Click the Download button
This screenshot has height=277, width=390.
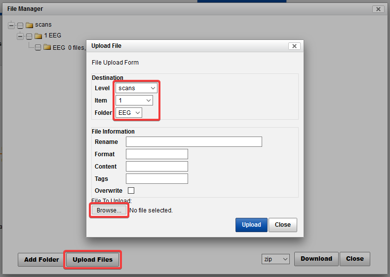pos(316,259)
